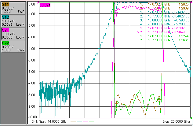193x126 pixels.
Task: Select the S22 trace status button
Action: click(13, 46)
